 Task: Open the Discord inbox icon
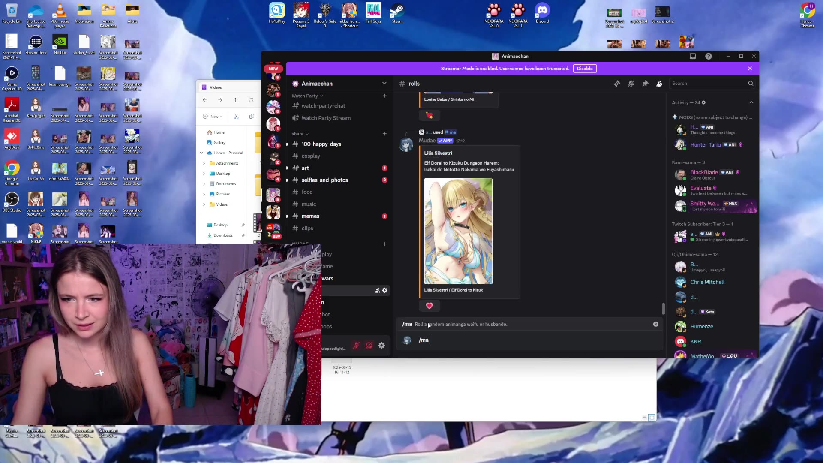[693, 56]
